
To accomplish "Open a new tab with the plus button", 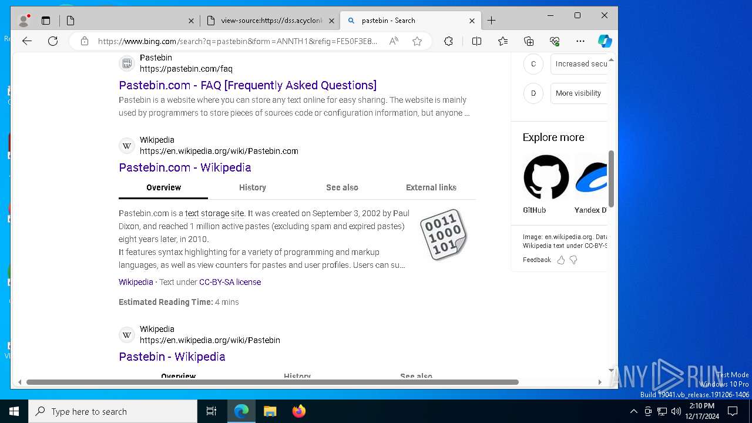I will tap(492, 21).
